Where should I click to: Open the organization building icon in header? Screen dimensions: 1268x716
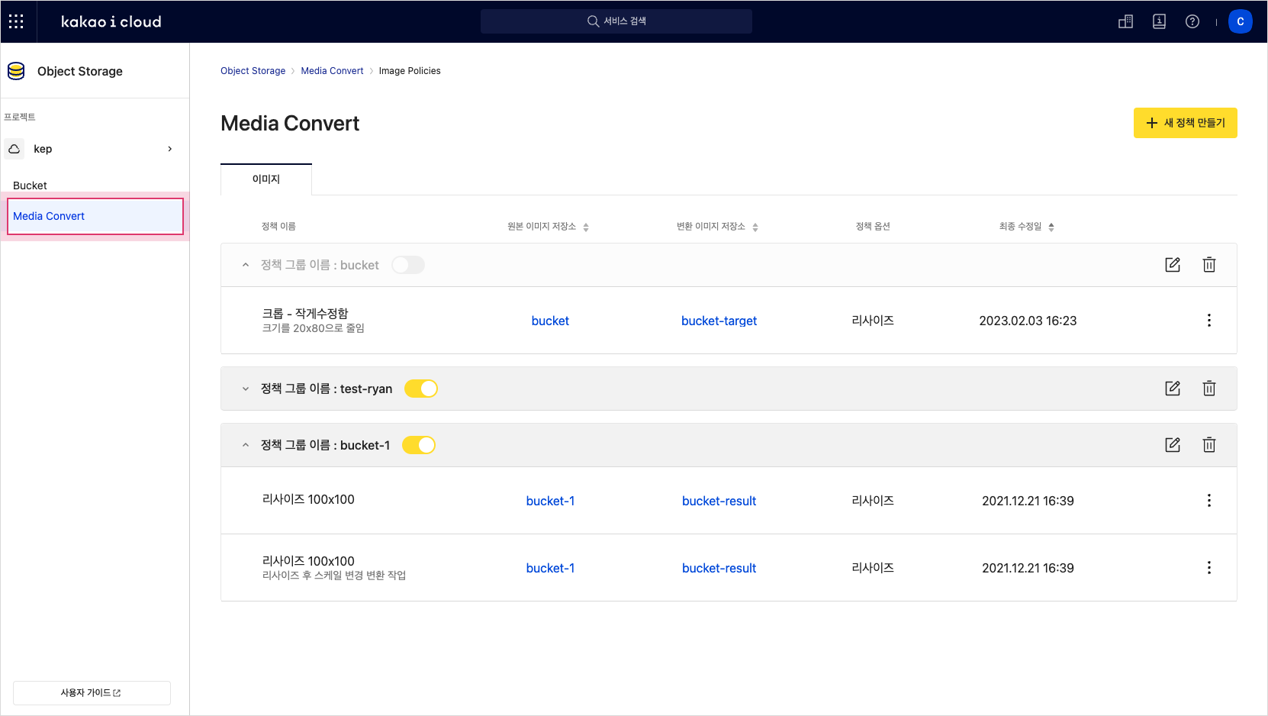(x=1125, y=21)
